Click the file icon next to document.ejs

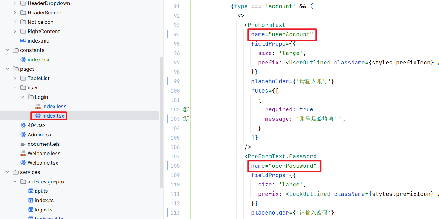(x=23, y=144)
